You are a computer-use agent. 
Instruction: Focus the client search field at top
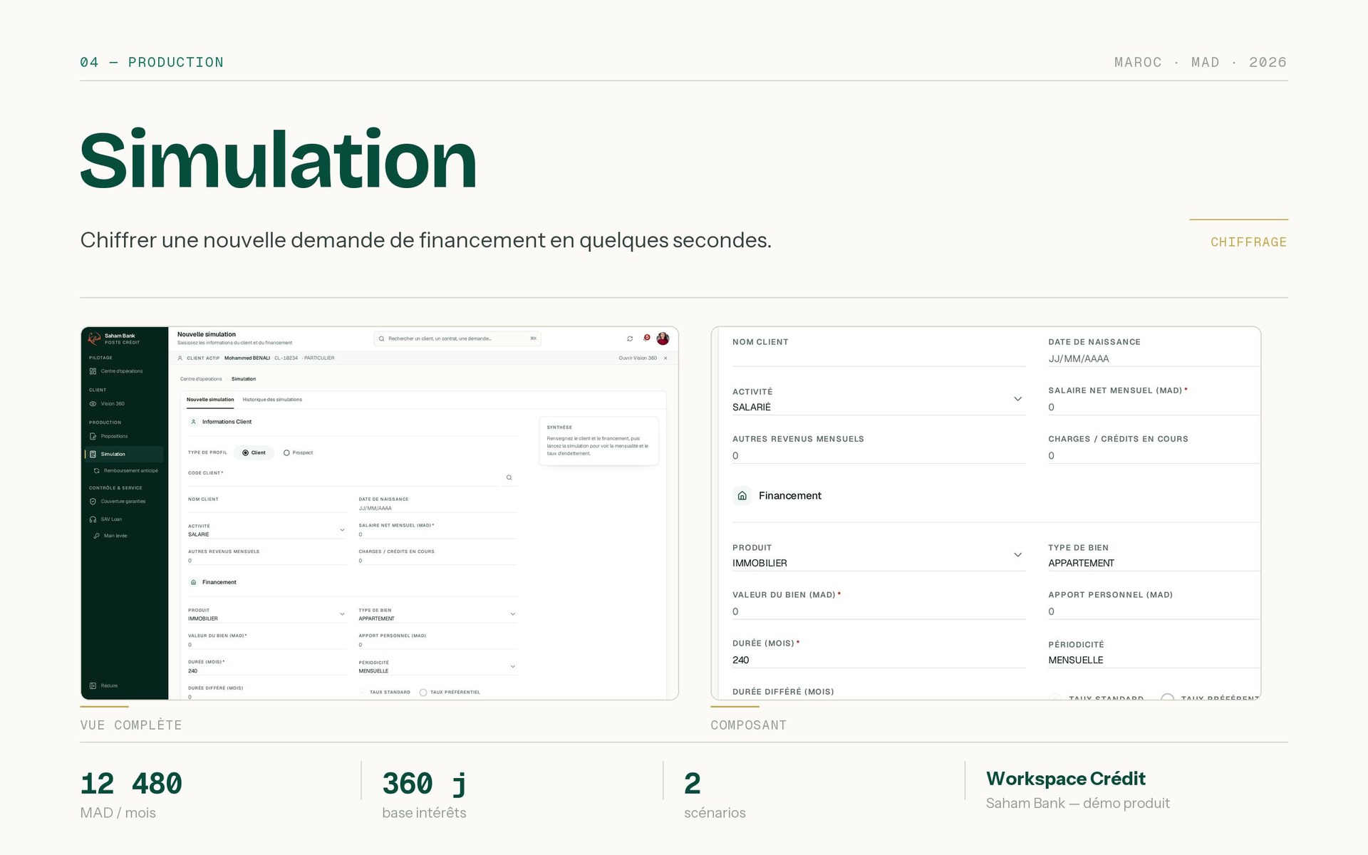click(x=457, y=339)
